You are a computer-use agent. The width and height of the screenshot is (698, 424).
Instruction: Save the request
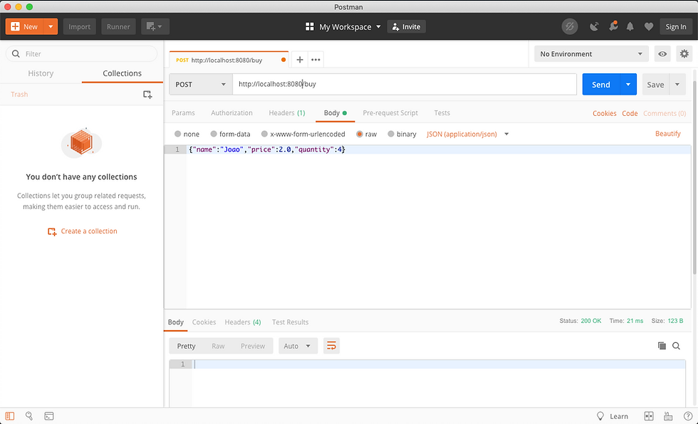pos(655,85)
